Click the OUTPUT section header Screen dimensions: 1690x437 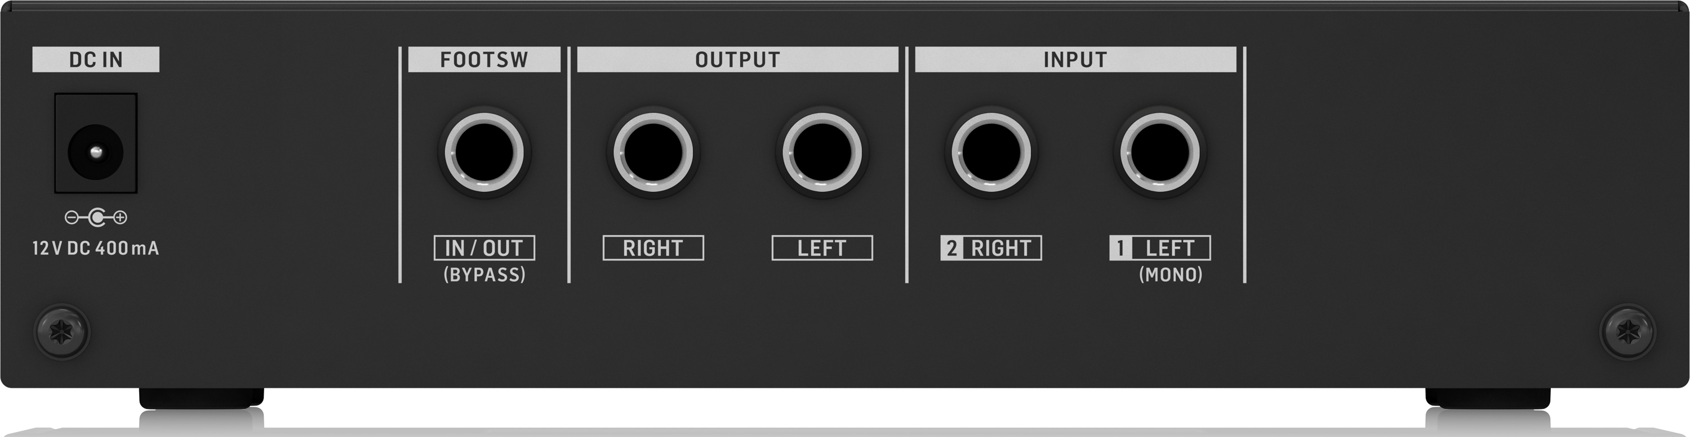(x=737, y=60)
